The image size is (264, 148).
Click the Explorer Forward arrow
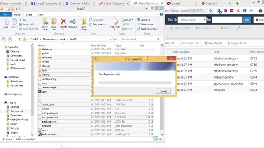click(10, 39)
